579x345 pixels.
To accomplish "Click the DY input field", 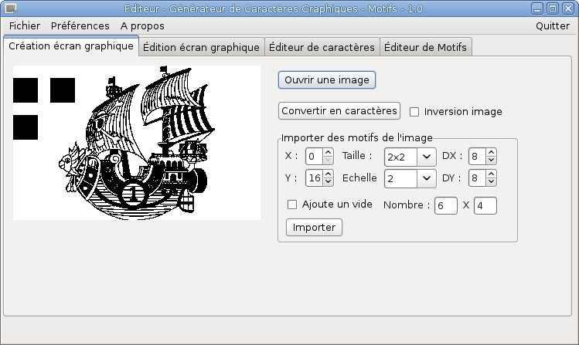I will coord(477,178).
